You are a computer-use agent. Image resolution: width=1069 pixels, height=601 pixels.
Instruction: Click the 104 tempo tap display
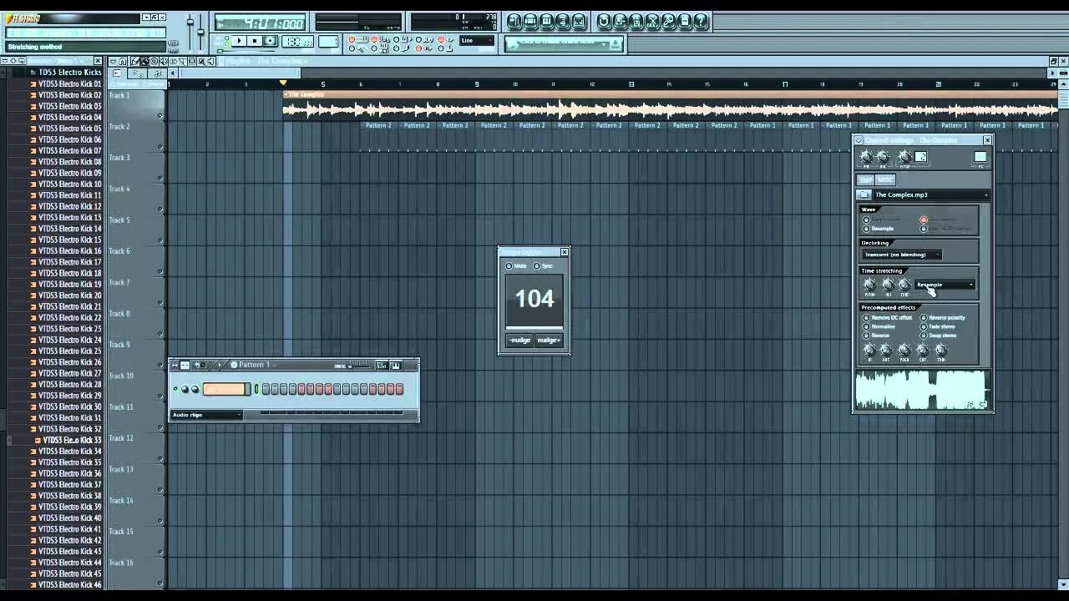pos(534,299)
